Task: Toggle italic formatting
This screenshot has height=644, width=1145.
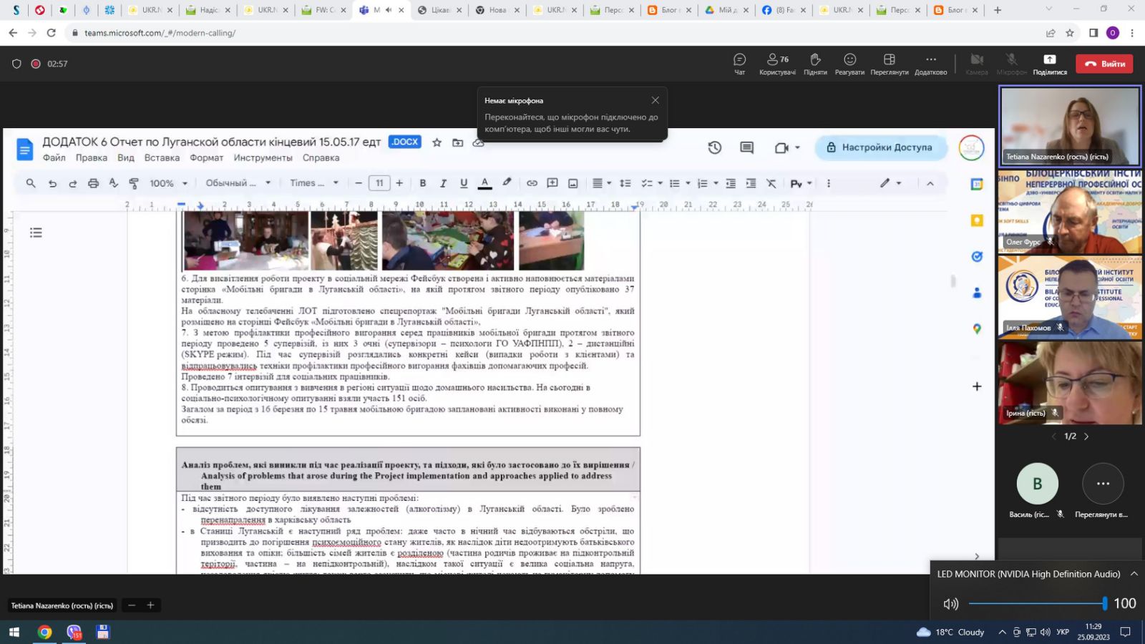Action: point(443,183)
